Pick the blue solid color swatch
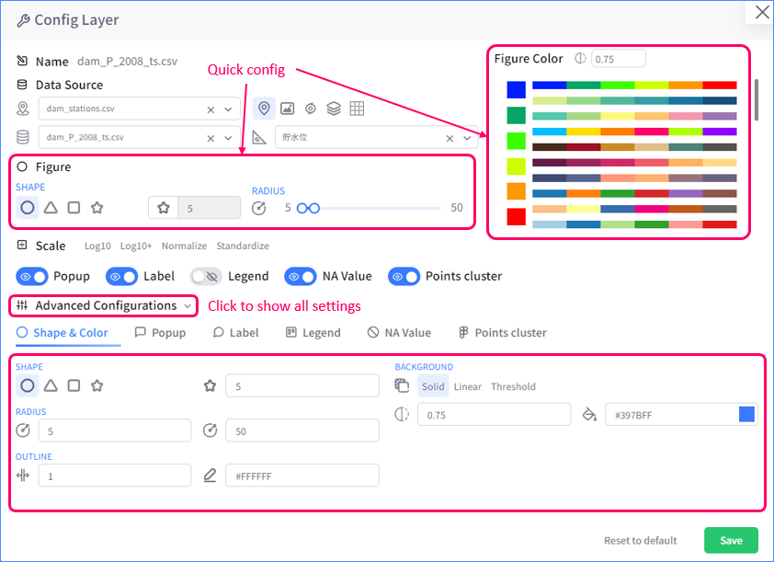This screenshot has width=774, height=562. click(517, 90)
